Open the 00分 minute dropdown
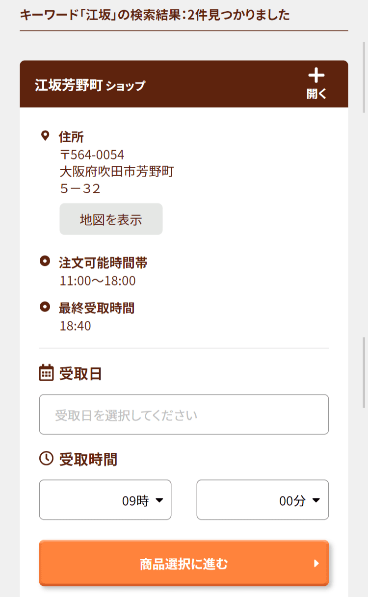The height and width of the screenshot is (597, 368). [x=263, y=500]
